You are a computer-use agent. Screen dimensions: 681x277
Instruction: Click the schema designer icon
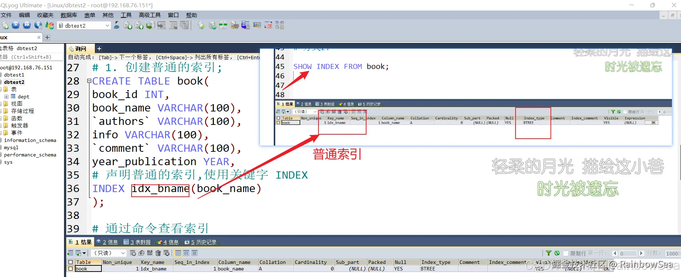(280, 25)
